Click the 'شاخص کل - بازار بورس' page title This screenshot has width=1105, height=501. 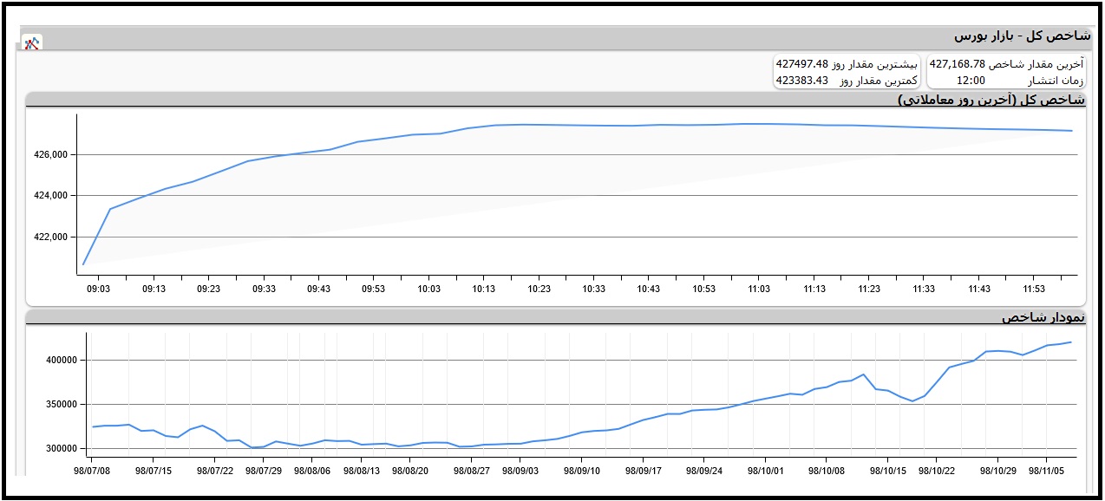[1021, 36]
